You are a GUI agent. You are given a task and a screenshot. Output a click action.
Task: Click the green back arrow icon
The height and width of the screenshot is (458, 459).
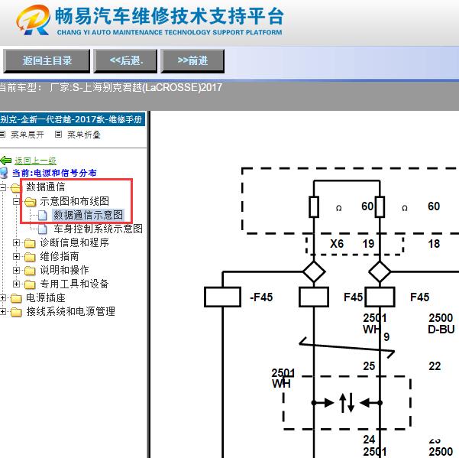point(6,161)
